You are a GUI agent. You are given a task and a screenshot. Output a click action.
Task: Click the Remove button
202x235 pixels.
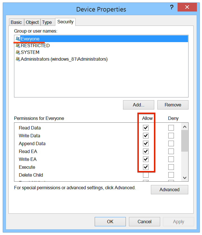click(173, 105)
